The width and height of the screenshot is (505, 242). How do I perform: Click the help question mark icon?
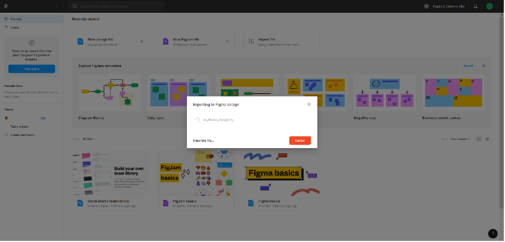pyautogui.click(x=492, y=233)
